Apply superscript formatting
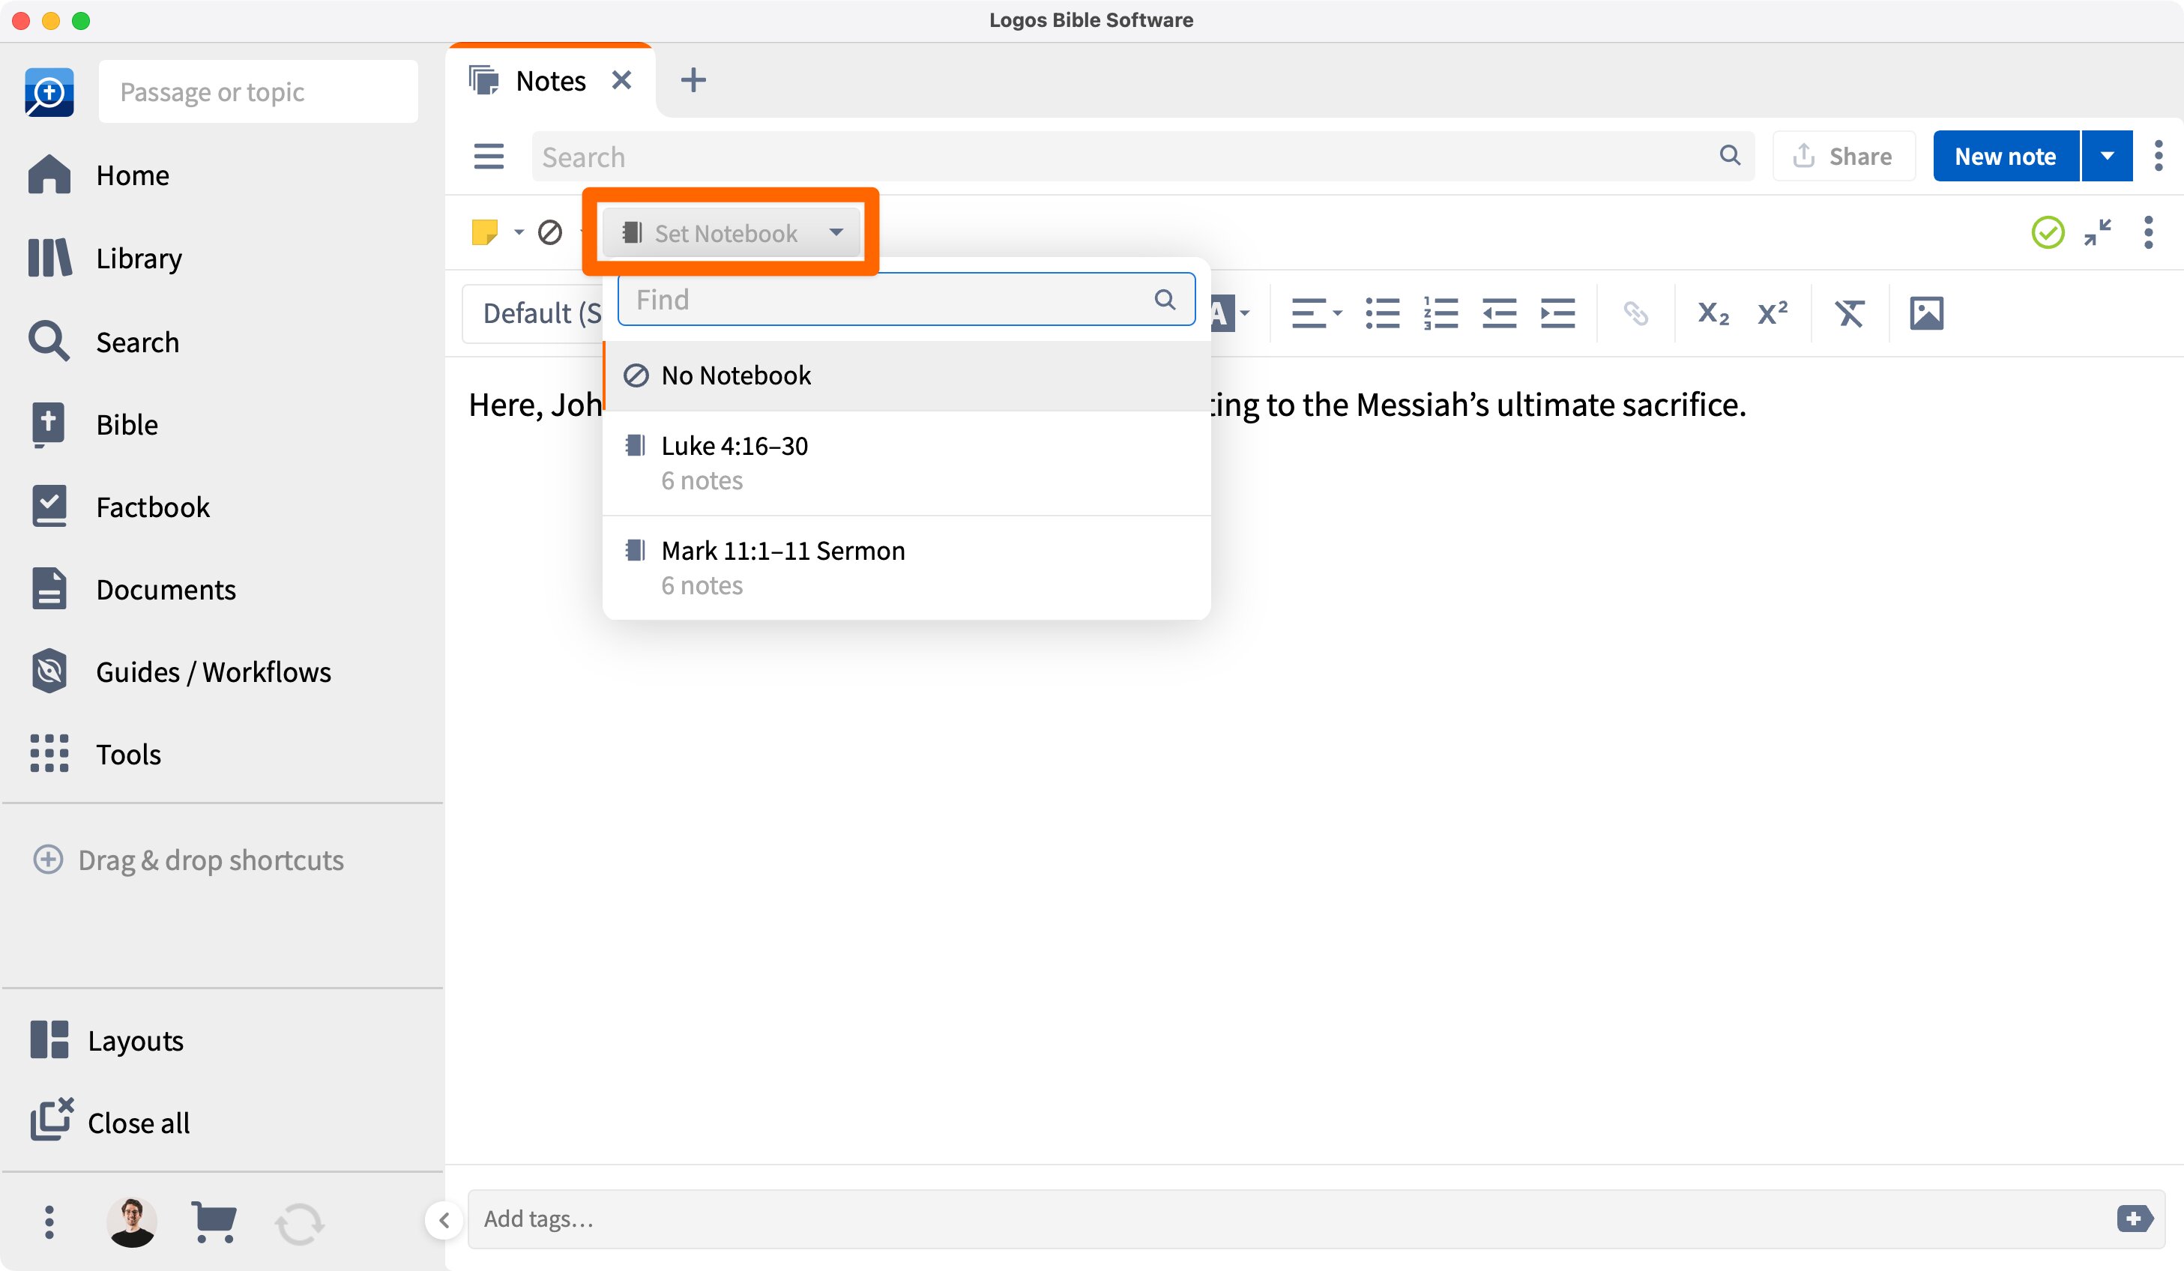Screen dimensions: 2184x1271 coord(1773,313)
